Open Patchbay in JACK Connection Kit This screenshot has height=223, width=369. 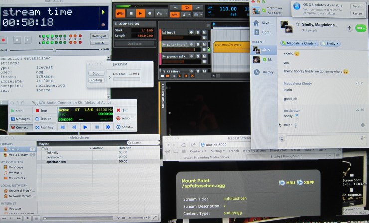(x=45, y=127)
